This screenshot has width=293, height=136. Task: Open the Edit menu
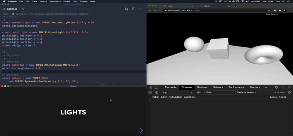tap(28, 1)
